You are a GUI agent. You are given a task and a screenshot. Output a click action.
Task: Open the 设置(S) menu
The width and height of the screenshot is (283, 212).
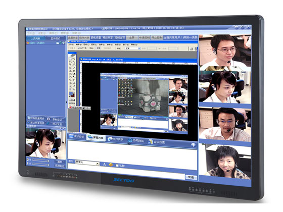[42, 33]
